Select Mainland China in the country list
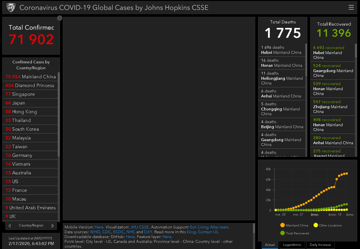 tap(30, 77)
